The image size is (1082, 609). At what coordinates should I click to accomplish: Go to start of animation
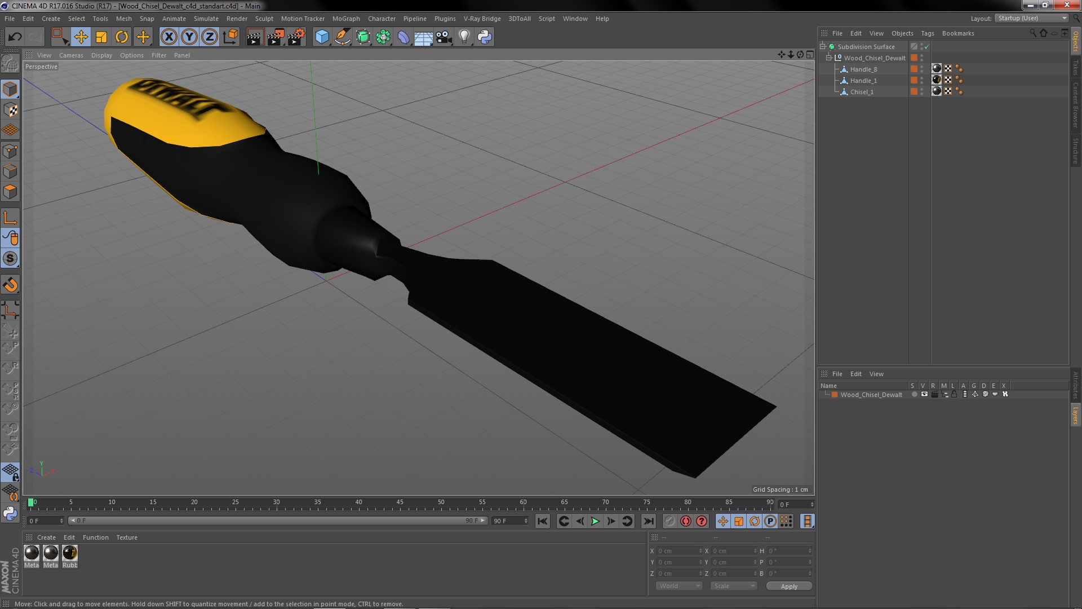543,522
